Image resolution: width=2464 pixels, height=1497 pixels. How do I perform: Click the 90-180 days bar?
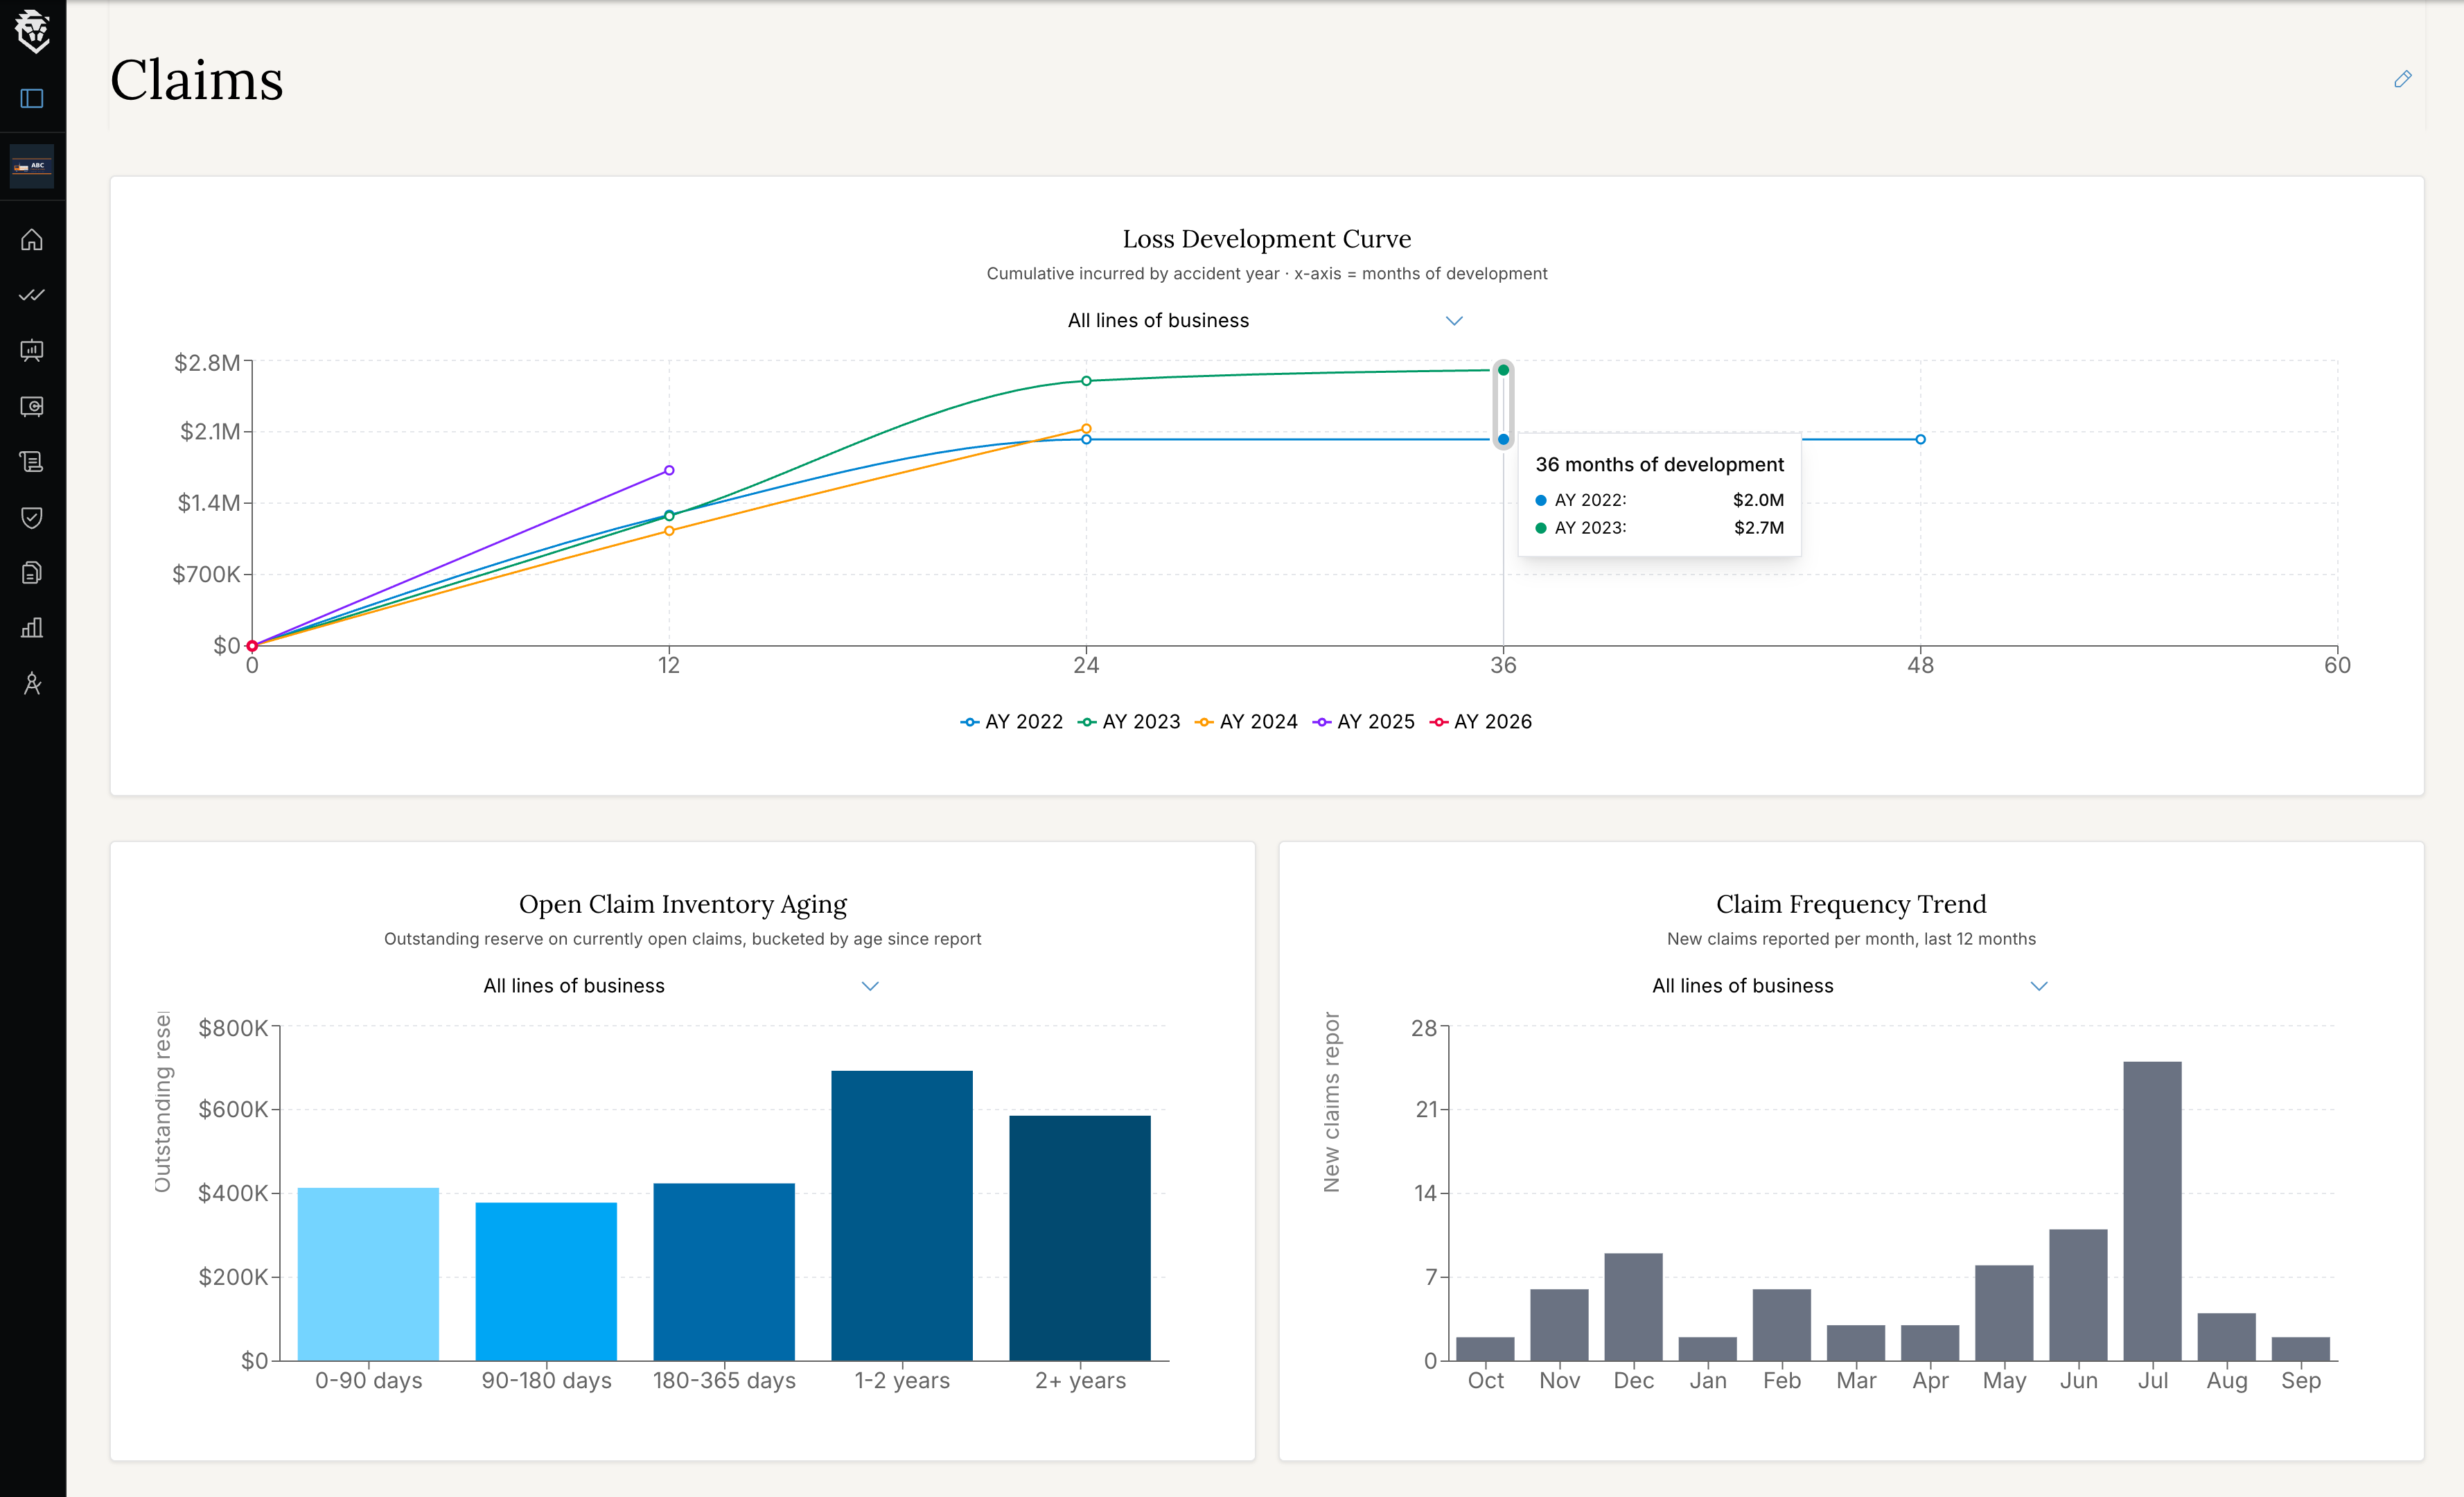tap(546, 1281)
